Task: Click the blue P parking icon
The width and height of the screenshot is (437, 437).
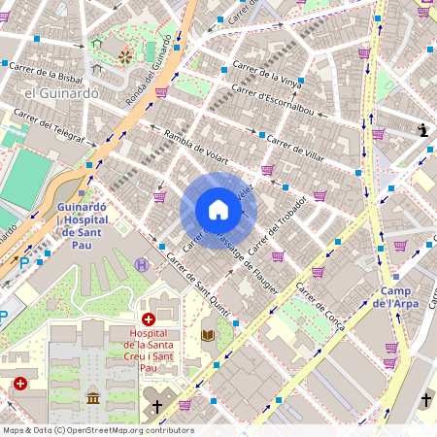Action: click(24, 263)
